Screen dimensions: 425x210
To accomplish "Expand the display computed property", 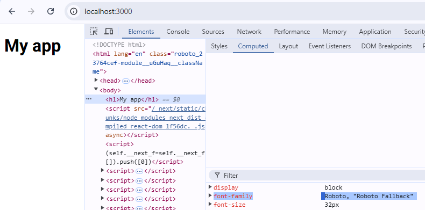I will pos(210,187).
